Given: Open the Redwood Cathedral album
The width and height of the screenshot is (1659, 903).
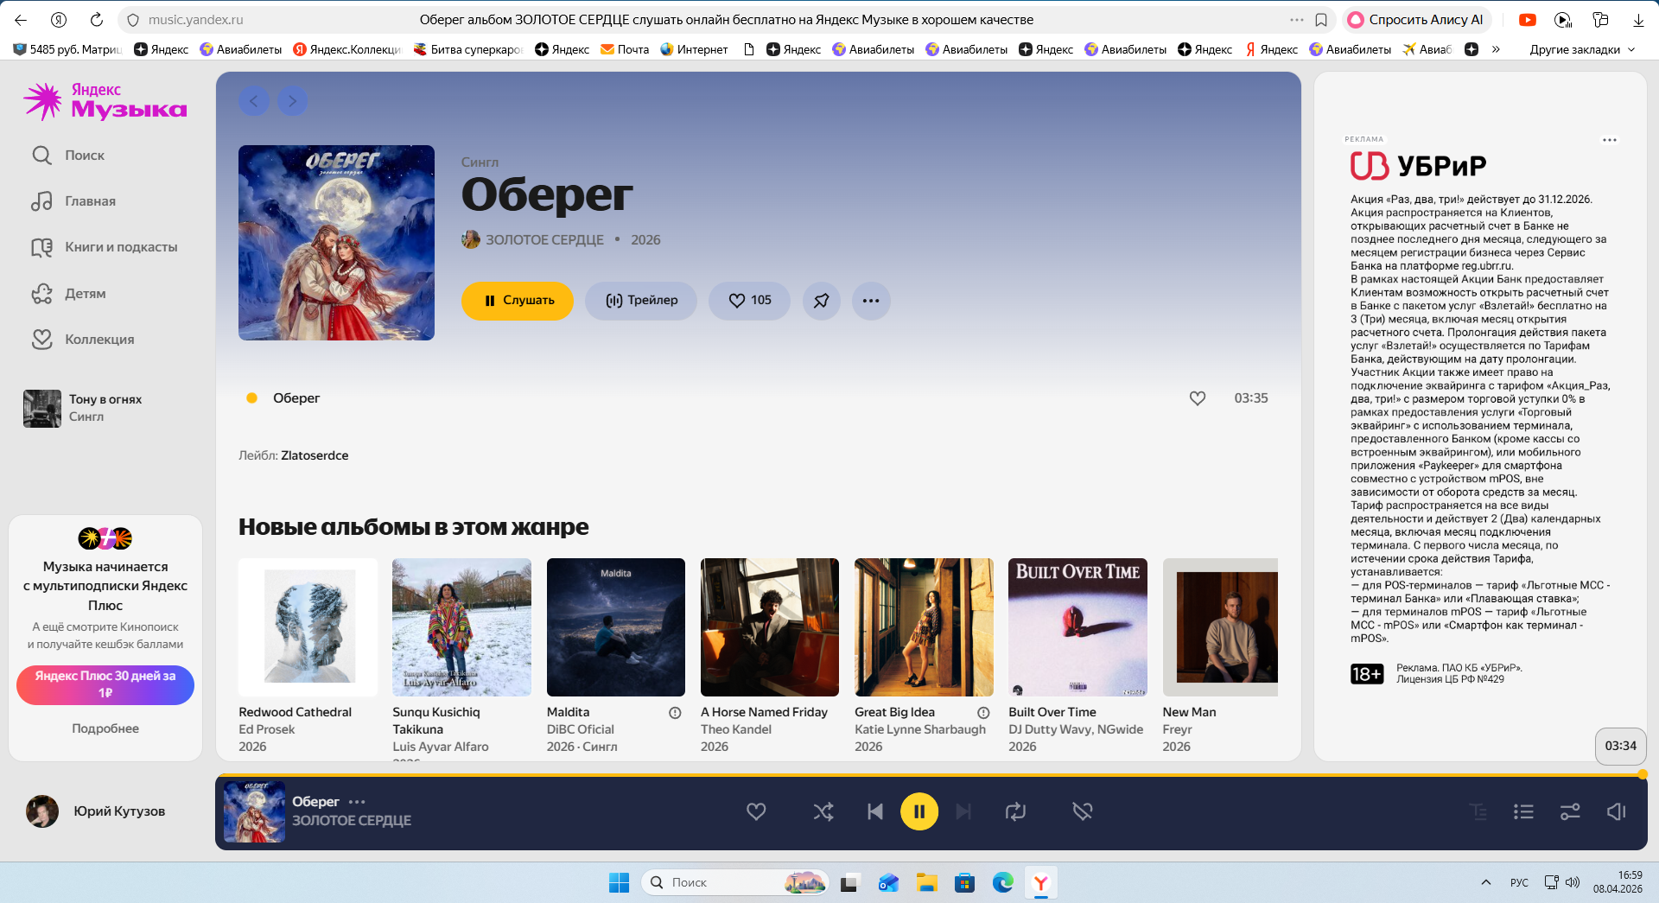Looking at the screenshot, I should 308,627.
